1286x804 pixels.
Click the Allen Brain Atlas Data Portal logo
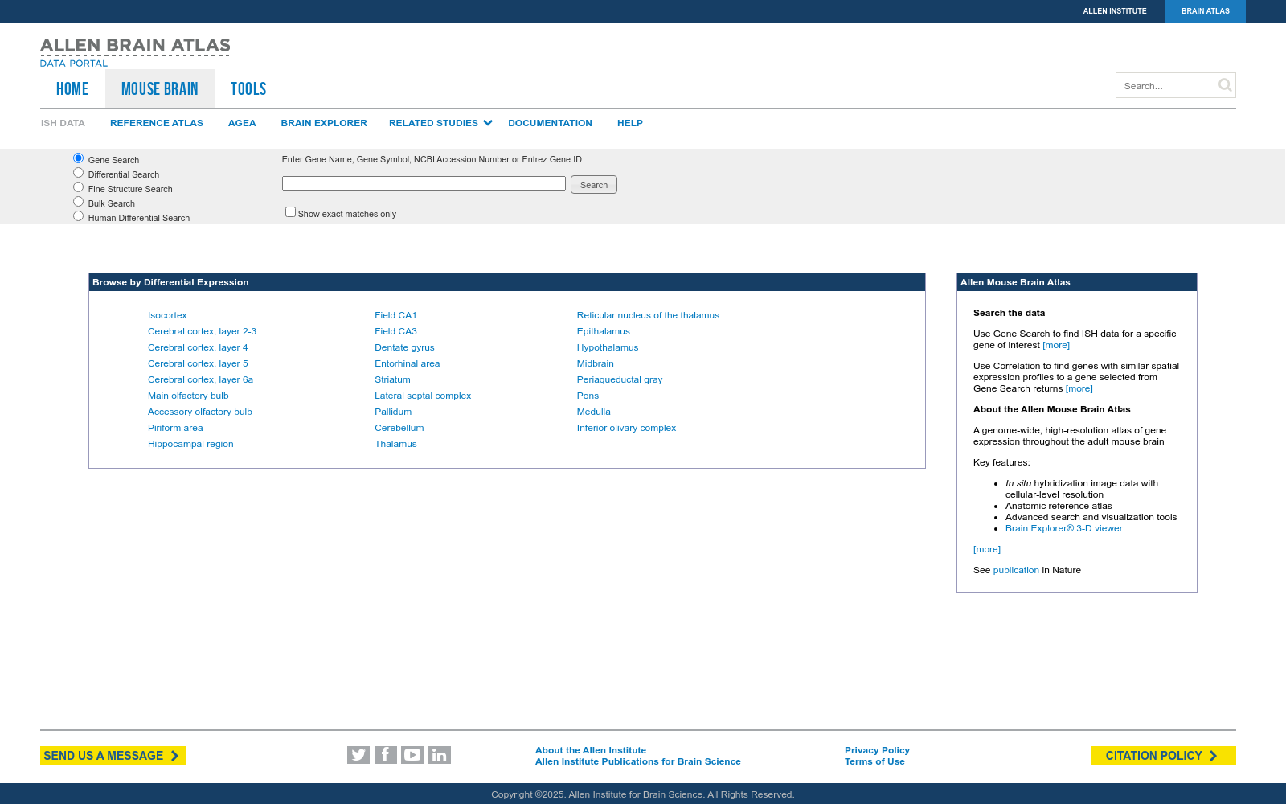135,52
